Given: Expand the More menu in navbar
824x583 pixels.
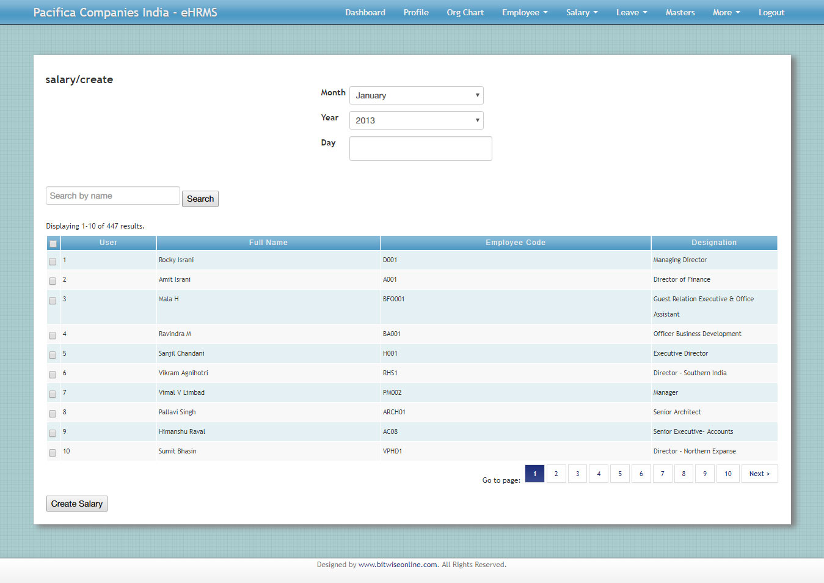Looking at the screenshot, I should (x=726, y=12).
